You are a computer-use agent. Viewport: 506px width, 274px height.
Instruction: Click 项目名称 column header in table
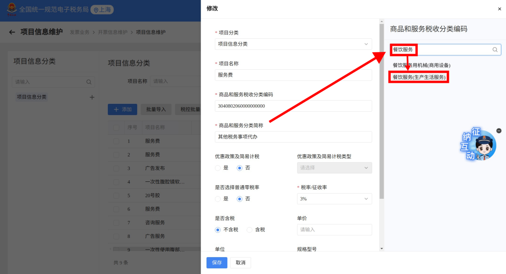[155, 128]
